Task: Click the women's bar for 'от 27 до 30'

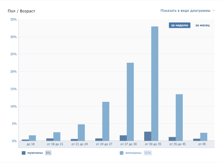Action: (130, 102)
